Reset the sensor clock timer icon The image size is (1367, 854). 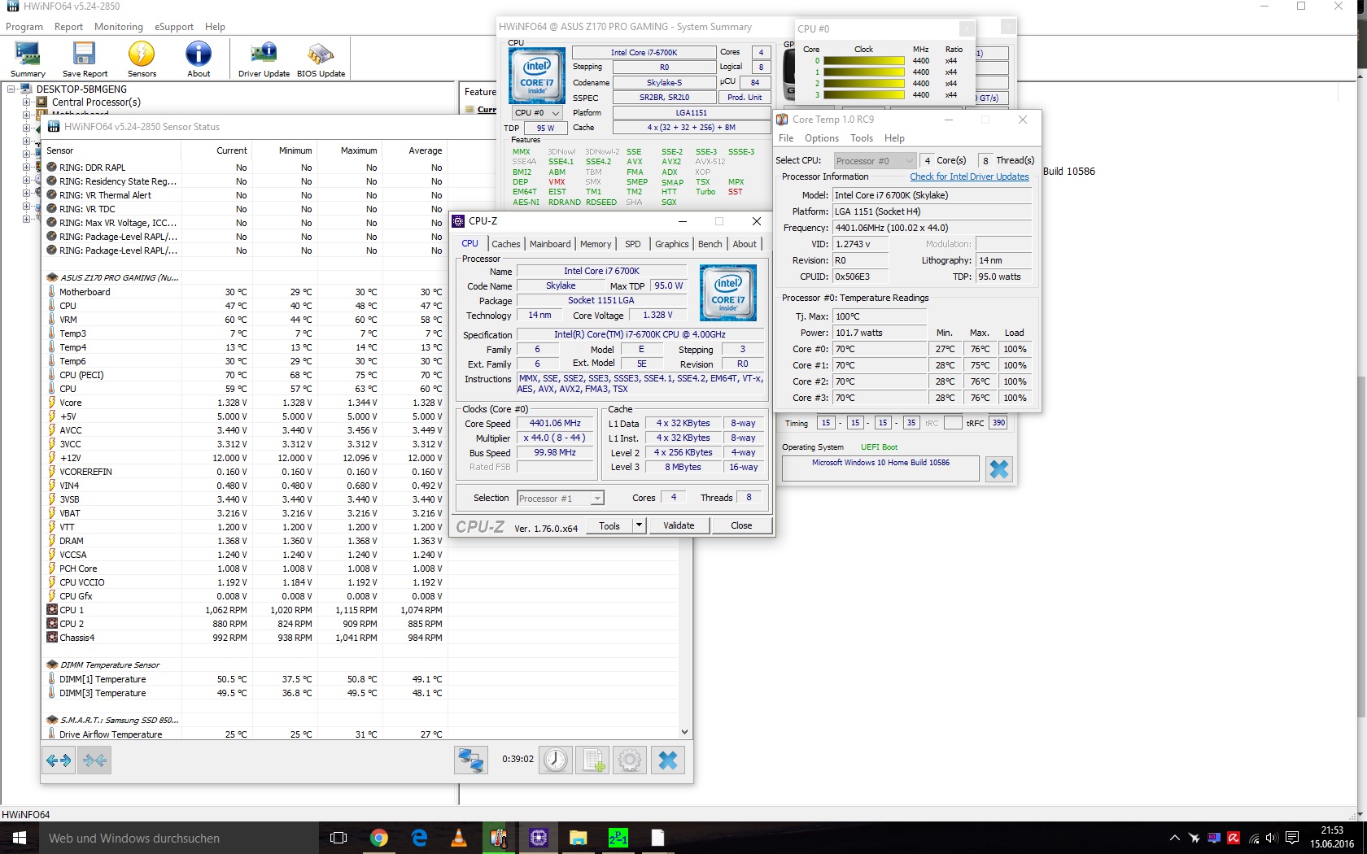[x=556, y=760]
